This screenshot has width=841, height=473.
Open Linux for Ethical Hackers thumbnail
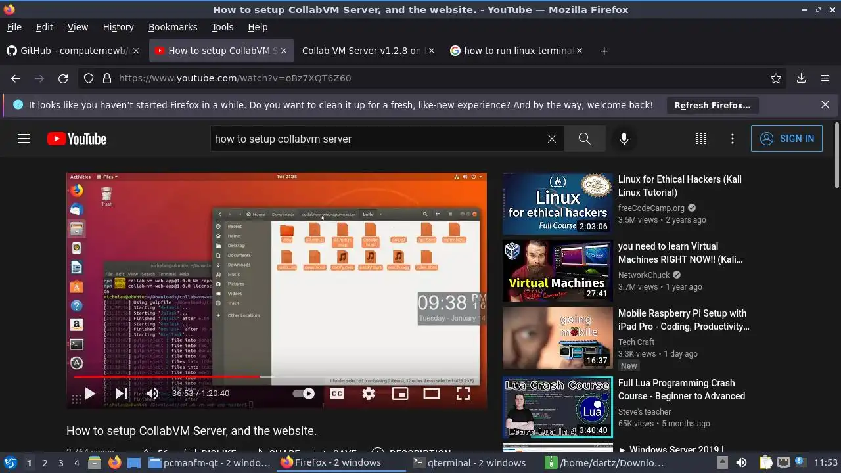click(558, 204)
